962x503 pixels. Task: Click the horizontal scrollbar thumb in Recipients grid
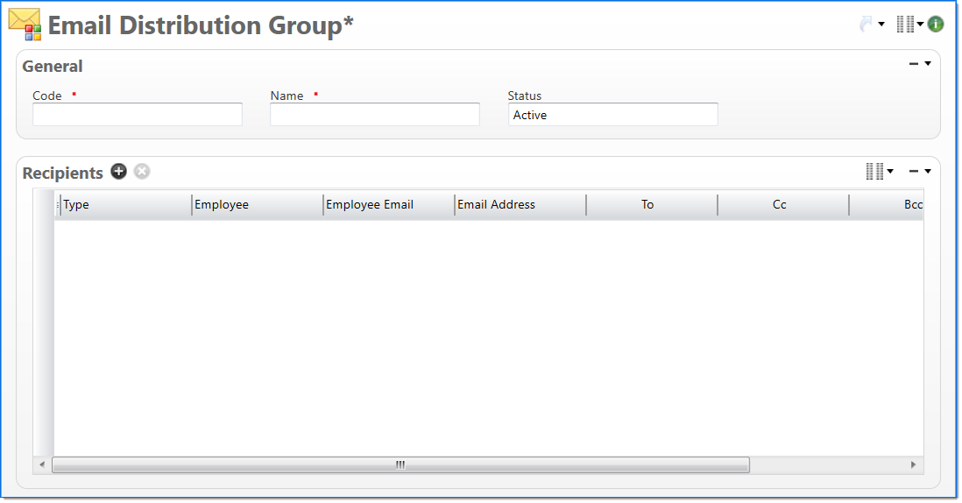(x=400, y=464)
